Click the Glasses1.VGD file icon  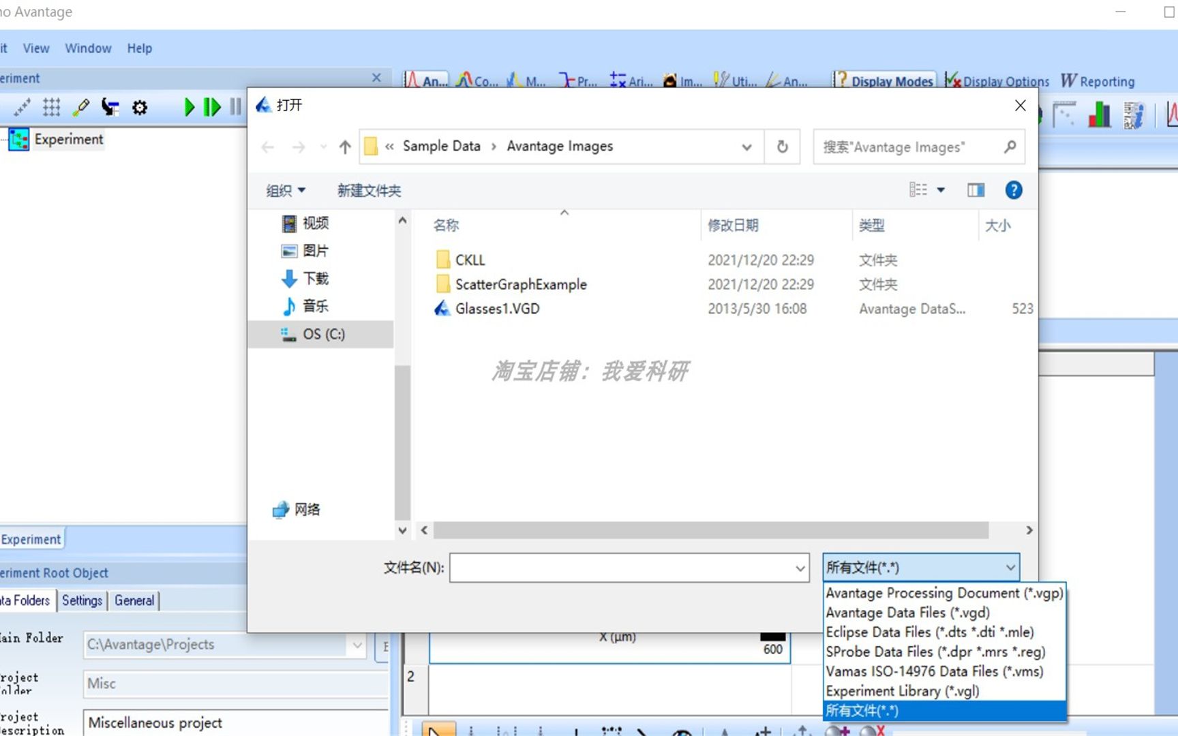pyautogui.click(x=442, y=309)
